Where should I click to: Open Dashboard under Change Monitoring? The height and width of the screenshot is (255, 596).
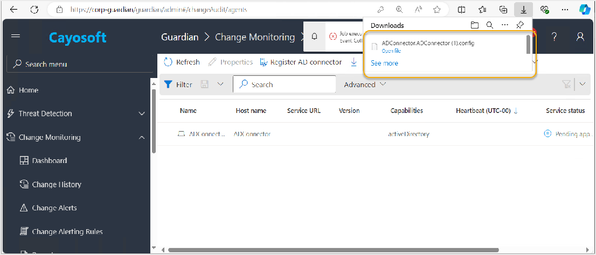click(43, 160)
